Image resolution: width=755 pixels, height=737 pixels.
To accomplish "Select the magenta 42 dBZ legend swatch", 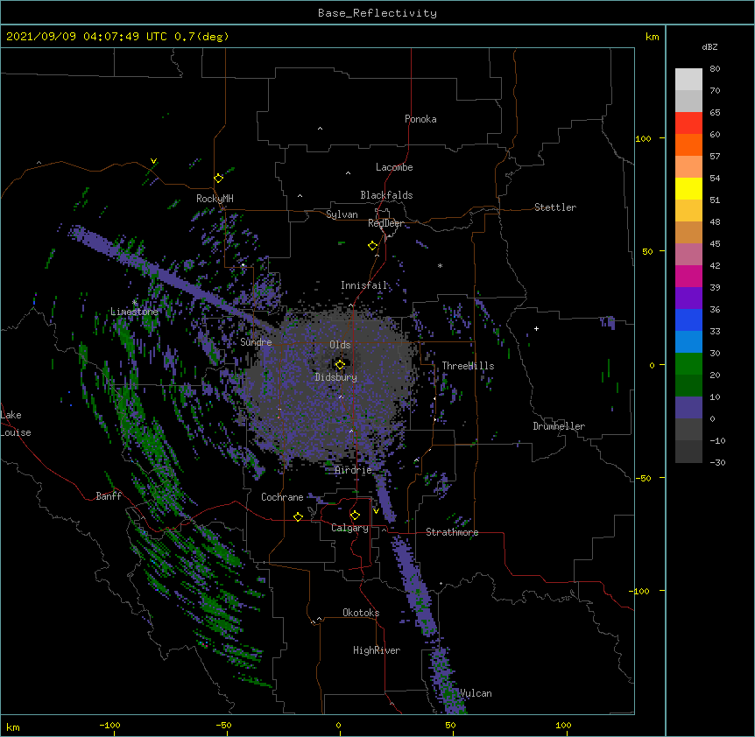I will tap(688, 276).
